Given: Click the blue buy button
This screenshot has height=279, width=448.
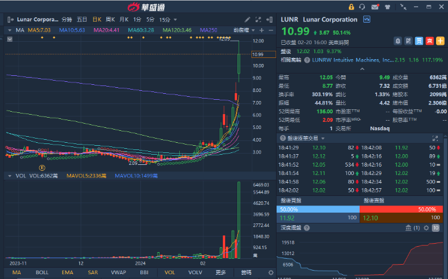Looking at the screenshot, I should [419, 41].
